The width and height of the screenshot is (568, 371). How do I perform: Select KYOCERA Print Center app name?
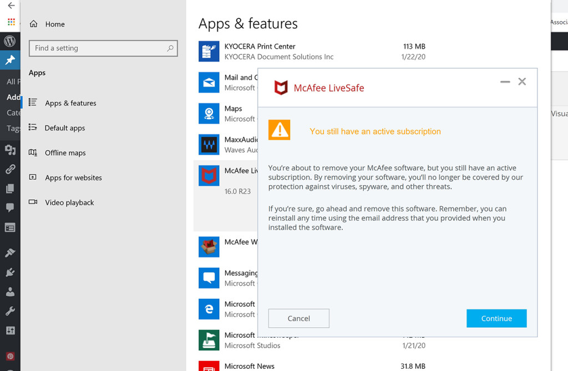[x=260, y=47]
